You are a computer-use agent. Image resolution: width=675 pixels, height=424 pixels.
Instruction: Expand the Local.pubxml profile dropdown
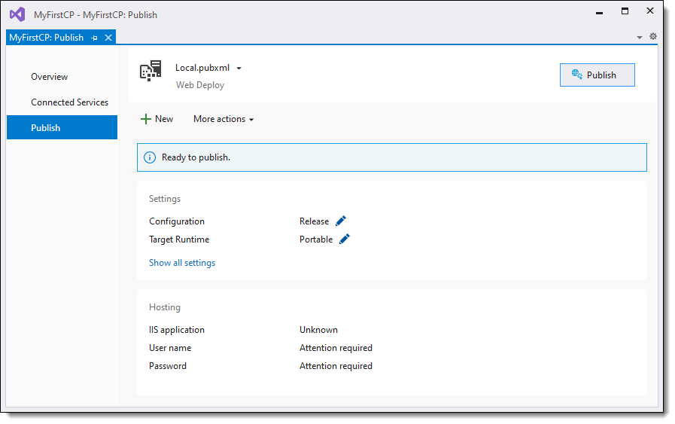click(239, 68)
